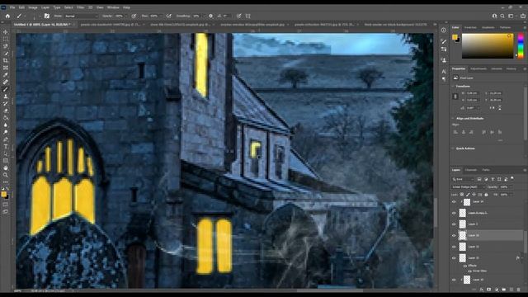Lock all layer attributes

coord(486,195)
